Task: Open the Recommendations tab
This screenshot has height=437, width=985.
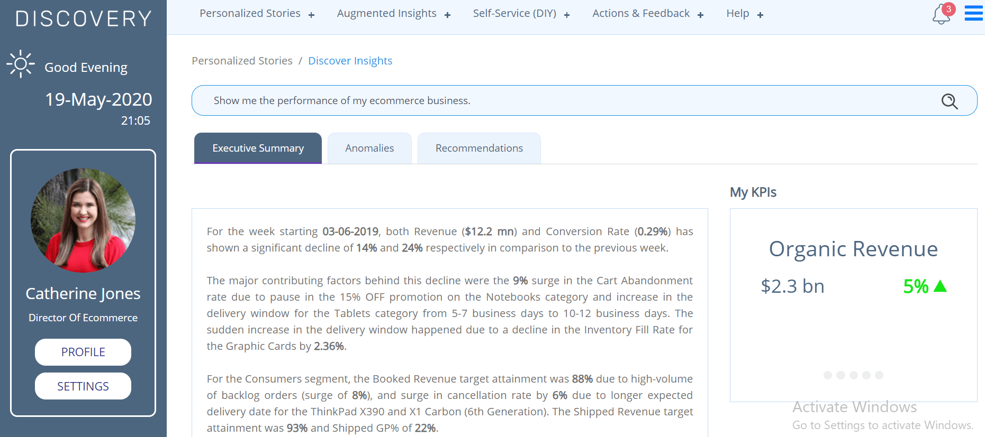Action: pyautogui.click(x=479, y=148)
